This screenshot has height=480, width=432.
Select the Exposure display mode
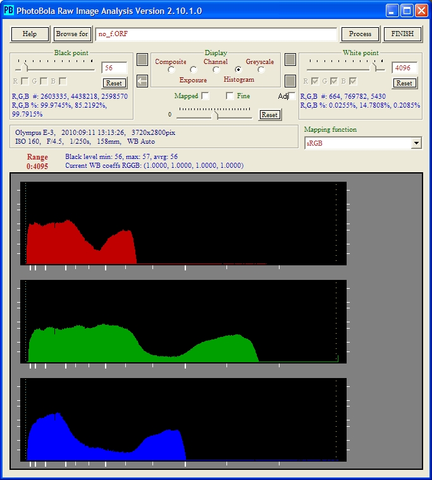(193, 70)
